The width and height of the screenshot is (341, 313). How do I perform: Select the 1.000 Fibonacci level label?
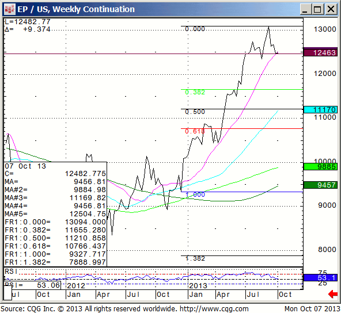click(195, 194)
